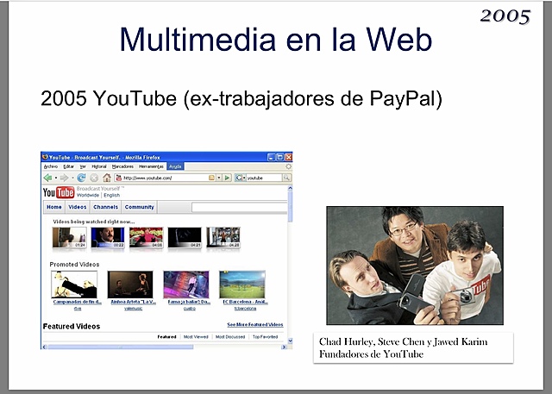Click the green Go arrow button

[228, 178]
